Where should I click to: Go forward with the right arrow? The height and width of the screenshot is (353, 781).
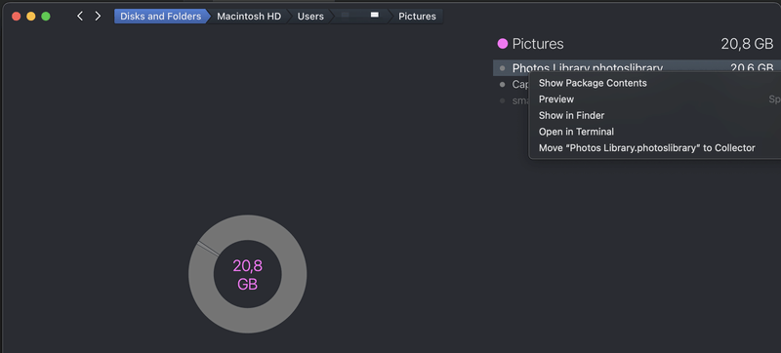[x=98, y=17]
